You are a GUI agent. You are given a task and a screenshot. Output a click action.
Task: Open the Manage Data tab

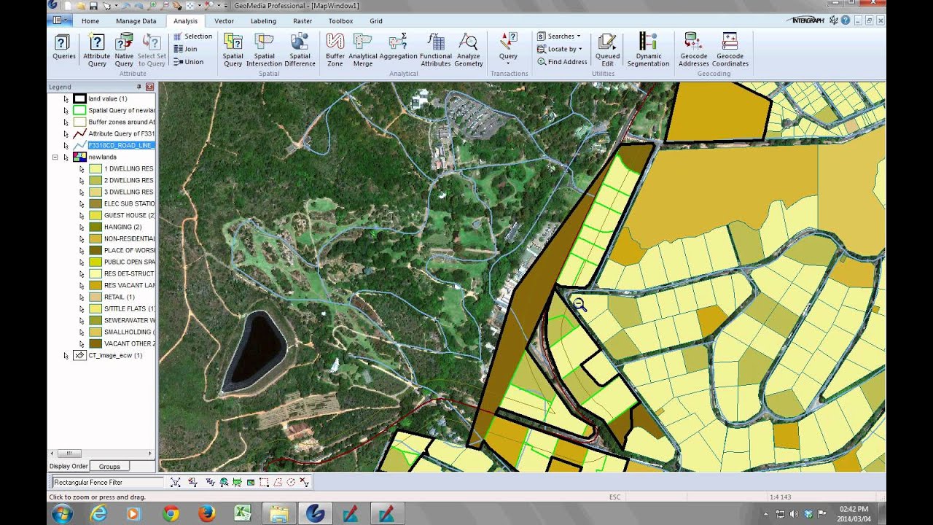(136, 21)
